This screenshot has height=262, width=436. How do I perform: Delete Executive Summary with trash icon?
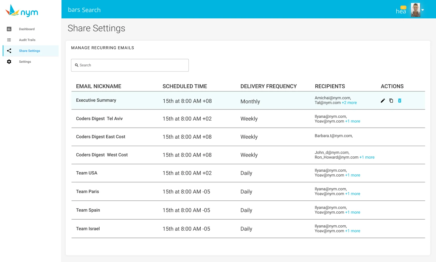click(x=399, y=101)
